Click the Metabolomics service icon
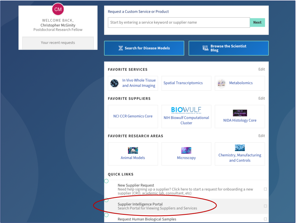The image size is (296, 223). tap(222, 83)
